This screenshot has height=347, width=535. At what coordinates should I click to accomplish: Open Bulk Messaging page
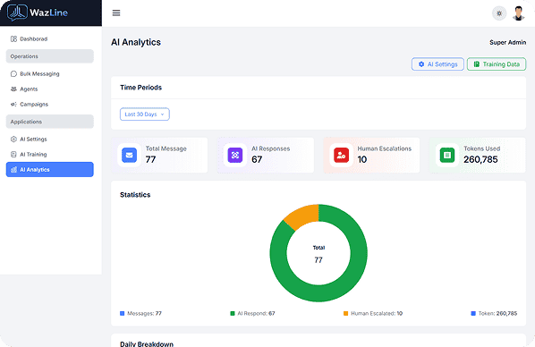pos(50,73)
